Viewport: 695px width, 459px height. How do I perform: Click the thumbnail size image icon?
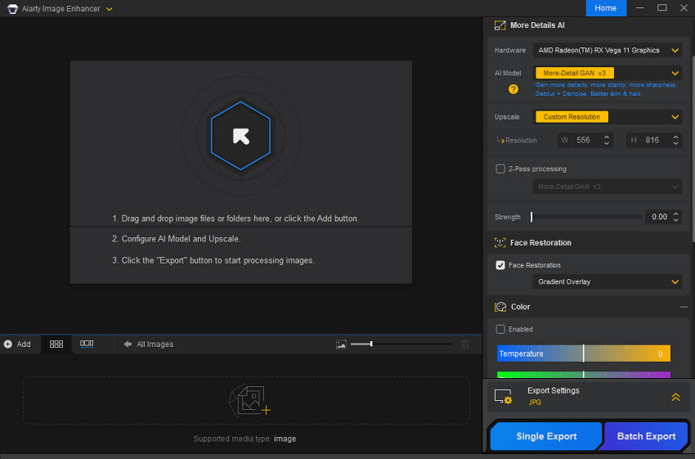341,344
